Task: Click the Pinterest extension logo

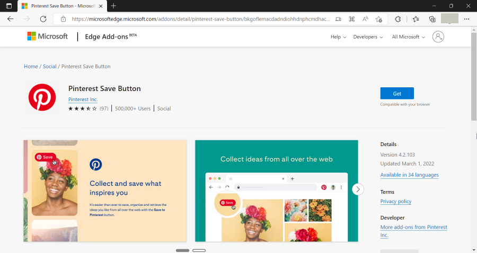Action: tap(42, 97)
